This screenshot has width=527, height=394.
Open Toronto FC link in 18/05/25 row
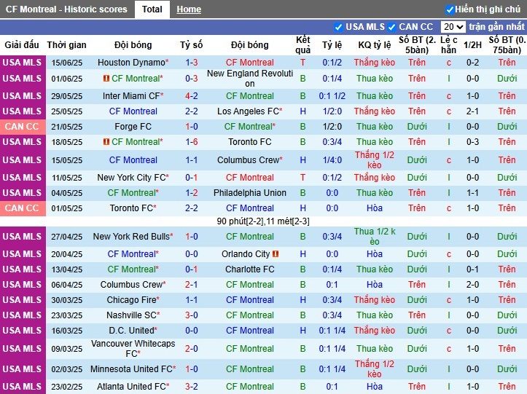click(x=250, y=142)
